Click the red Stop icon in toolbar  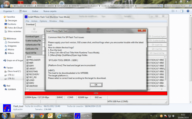tap(88, 30)
